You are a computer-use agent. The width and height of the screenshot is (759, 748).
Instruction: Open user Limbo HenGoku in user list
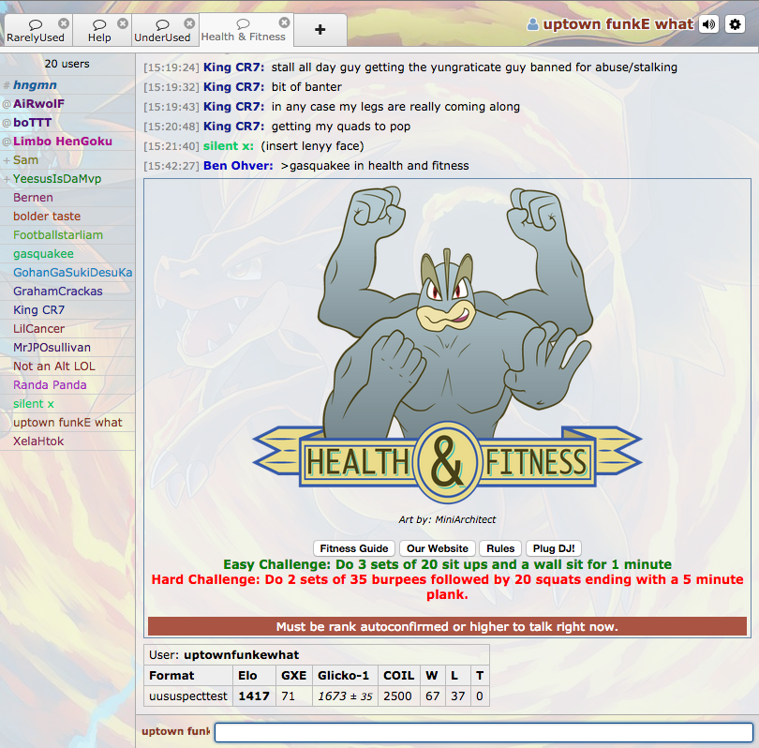point(67,142)
